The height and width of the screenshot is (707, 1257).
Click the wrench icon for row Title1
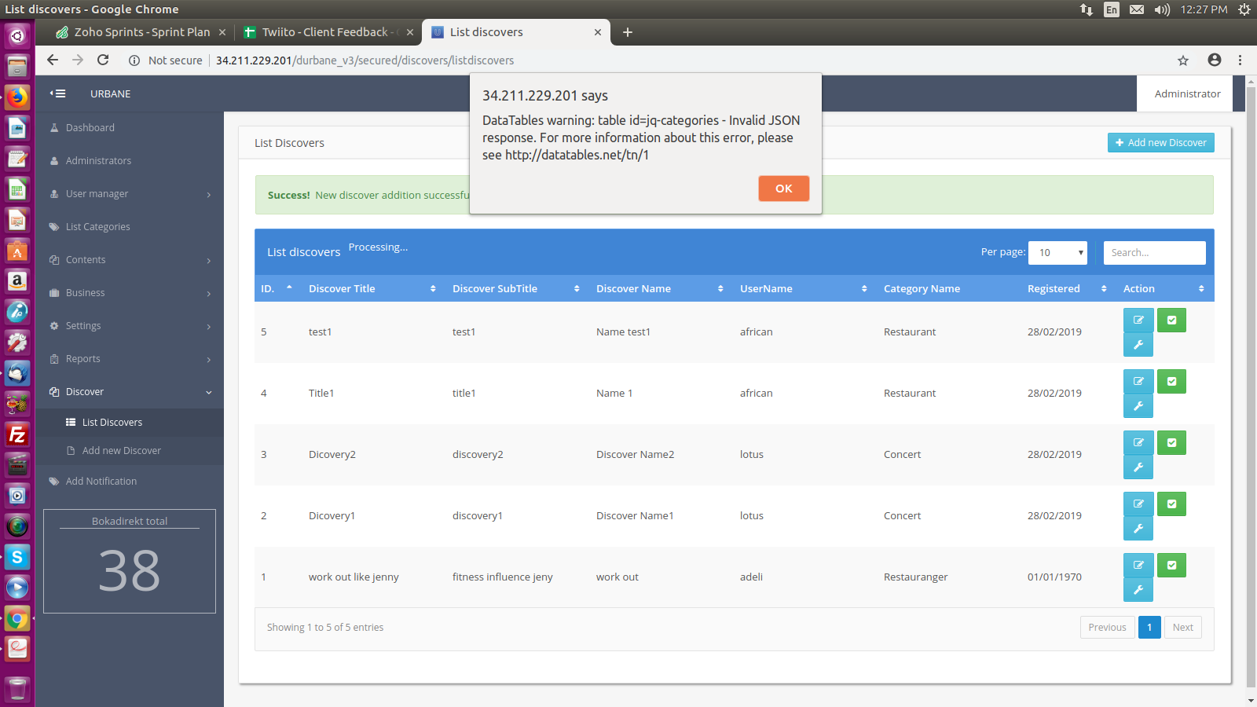click(1138, 406)
